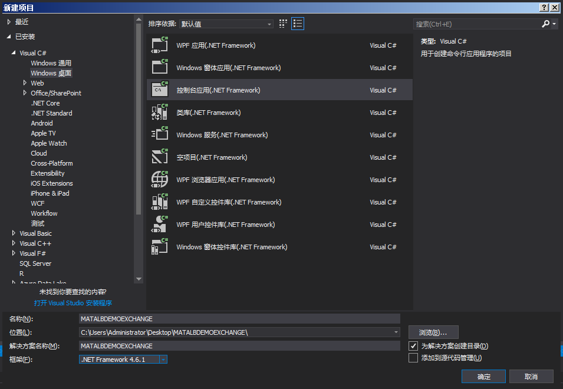This screenshot has height=389, width=563.
Task: Enable 添加到源代码管理 checkbox
Action: [413, 358]
